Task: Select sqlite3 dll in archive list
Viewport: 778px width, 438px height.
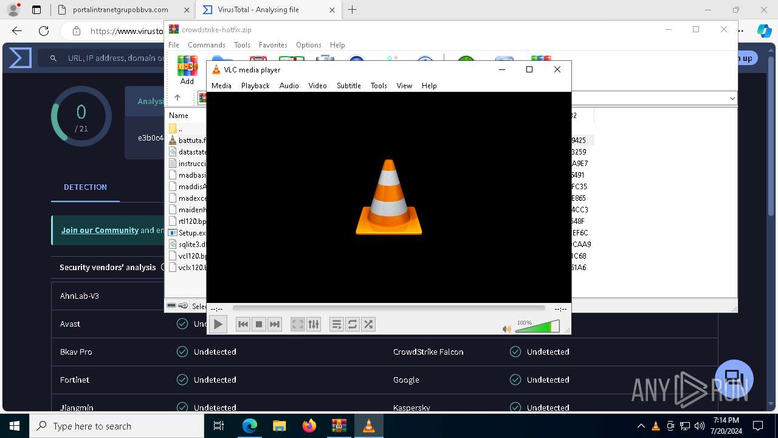Action: click(x=187, y=244)
